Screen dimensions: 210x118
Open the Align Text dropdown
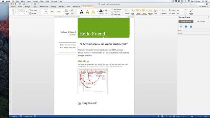tap(116, 12)
